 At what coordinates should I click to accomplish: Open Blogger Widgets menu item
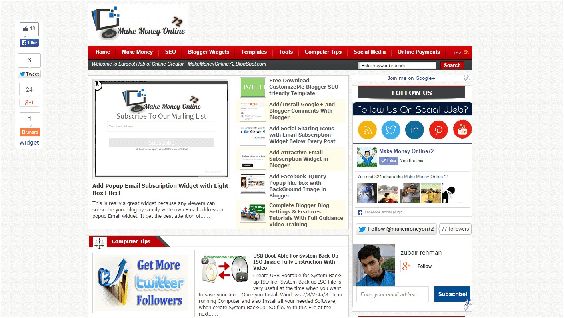pyautogui.click(x=208, y=52)
